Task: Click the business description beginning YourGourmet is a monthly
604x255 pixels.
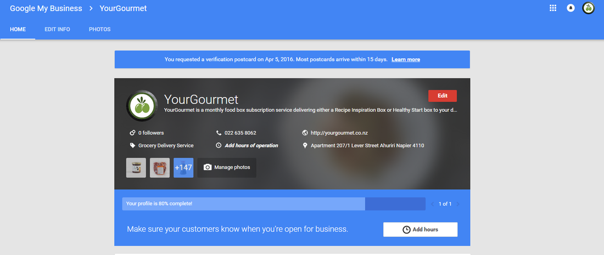Action: click(x=310, y=110)
